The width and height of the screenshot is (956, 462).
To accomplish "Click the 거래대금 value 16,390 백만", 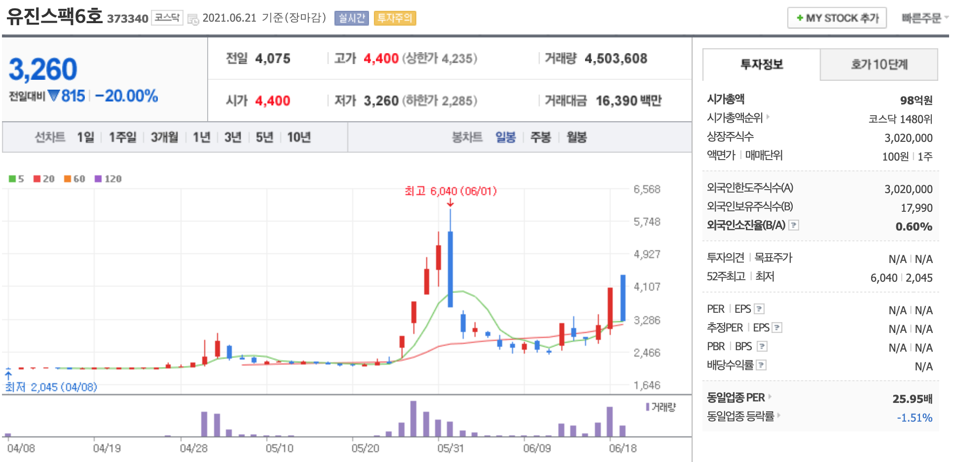I will pos(628,101).
